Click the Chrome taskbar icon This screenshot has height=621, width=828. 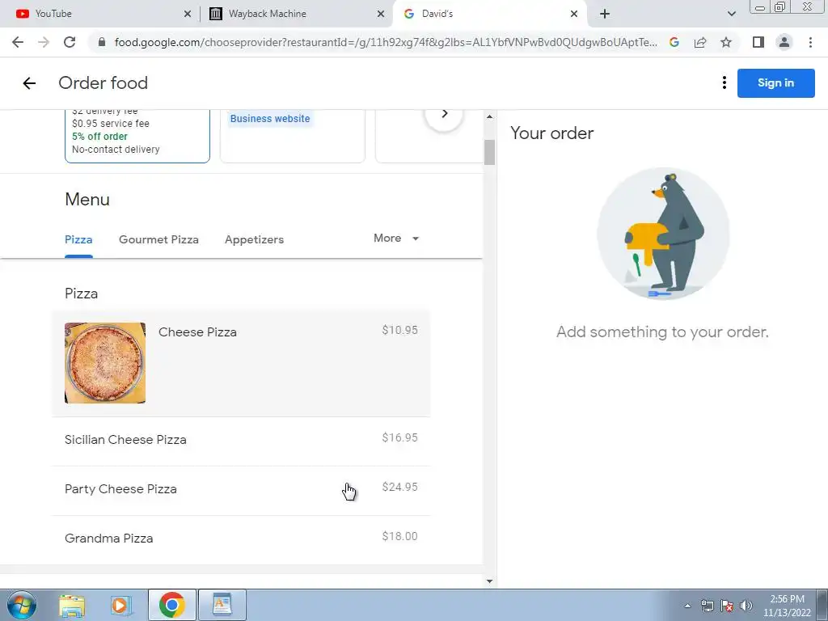click(x=171, y=605)
